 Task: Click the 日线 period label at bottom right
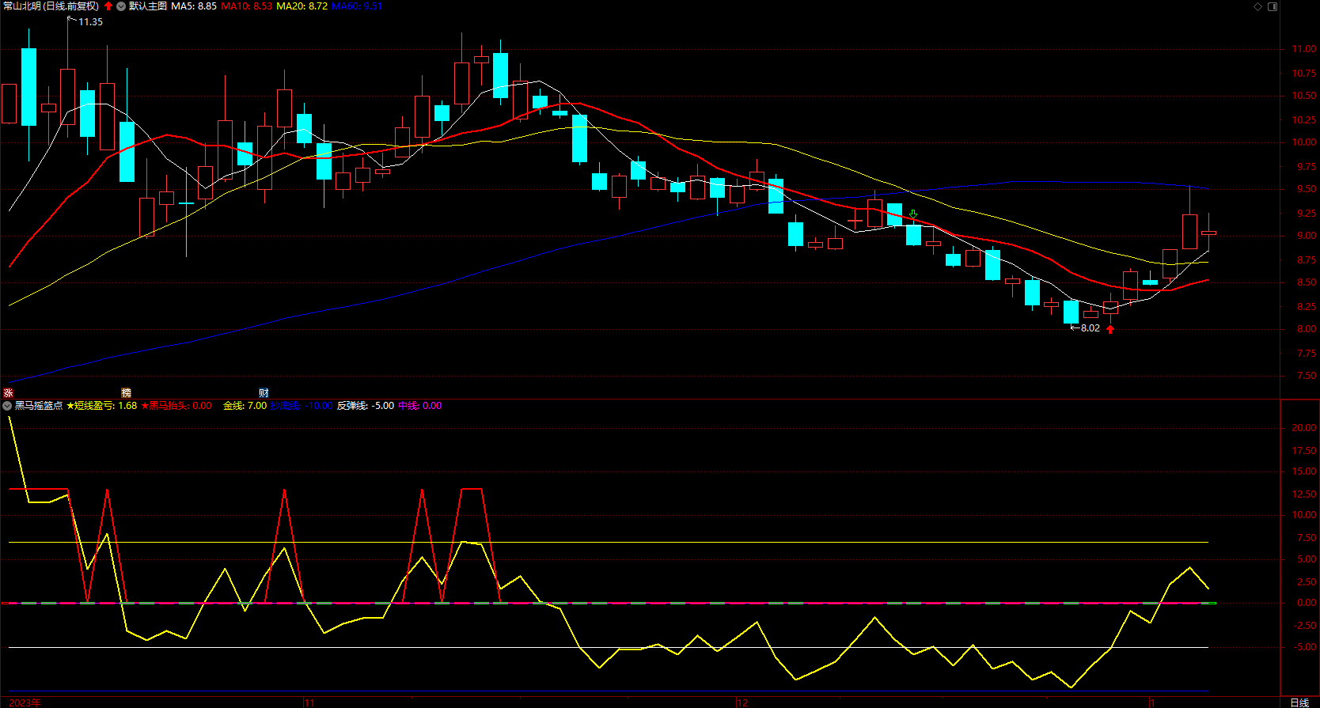coord(1299,702)
